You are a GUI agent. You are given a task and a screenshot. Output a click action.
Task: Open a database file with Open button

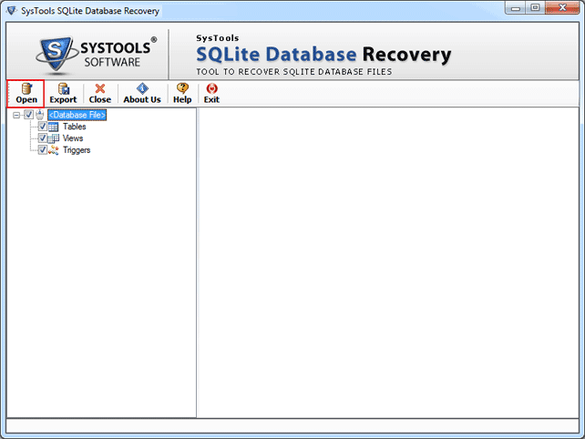[26, 94]
